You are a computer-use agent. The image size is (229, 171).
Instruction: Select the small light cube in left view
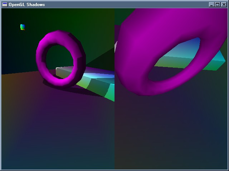[x=23, y=27]
